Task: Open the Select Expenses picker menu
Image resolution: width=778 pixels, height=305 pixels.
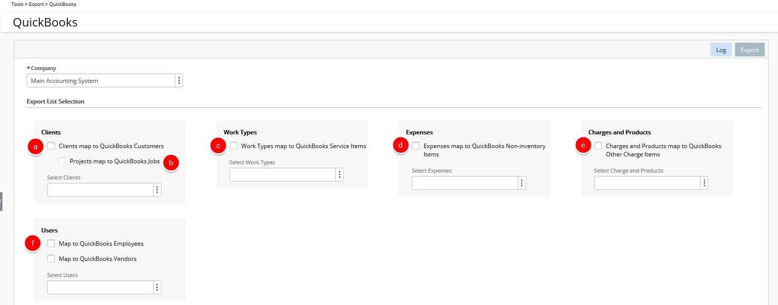Action: click(x=522, y=183)
